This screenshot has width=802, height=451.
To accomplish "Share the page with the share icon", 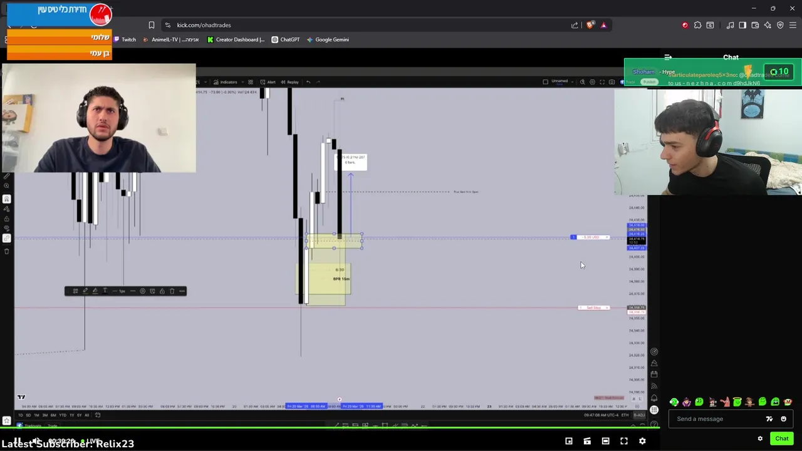I will tap(575, 25).
